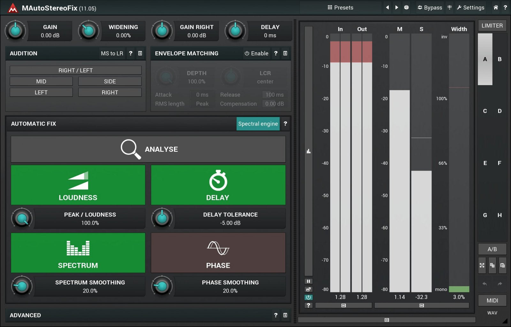Open Settings with the wrench icon
Image resolution: width=511 pixels, height=327 pixels.
pos(470,7)
